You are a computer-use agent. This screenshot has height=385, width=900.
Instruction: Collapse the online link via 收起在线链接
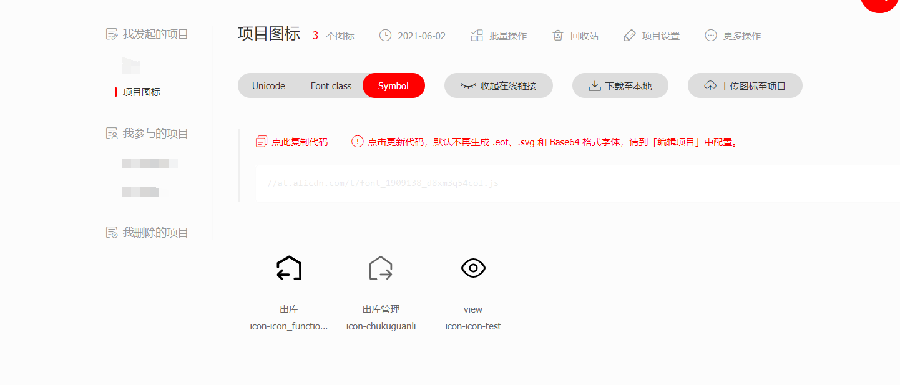[x=498, y=85]
